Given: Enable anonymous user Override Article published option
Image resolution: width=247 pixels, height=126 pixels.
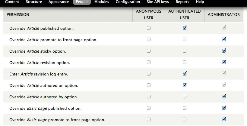Looking at the screenshot, I should click(x=149, y=28).
